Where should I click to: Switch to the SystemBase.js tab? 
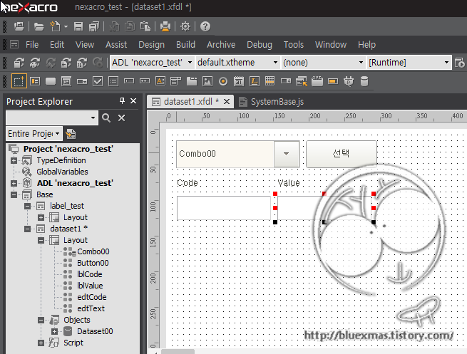coord(272,102)
